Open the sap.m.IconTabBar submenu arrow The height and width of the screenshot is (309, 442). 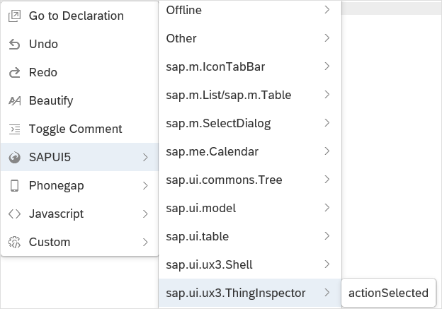(x=327, y=66)
